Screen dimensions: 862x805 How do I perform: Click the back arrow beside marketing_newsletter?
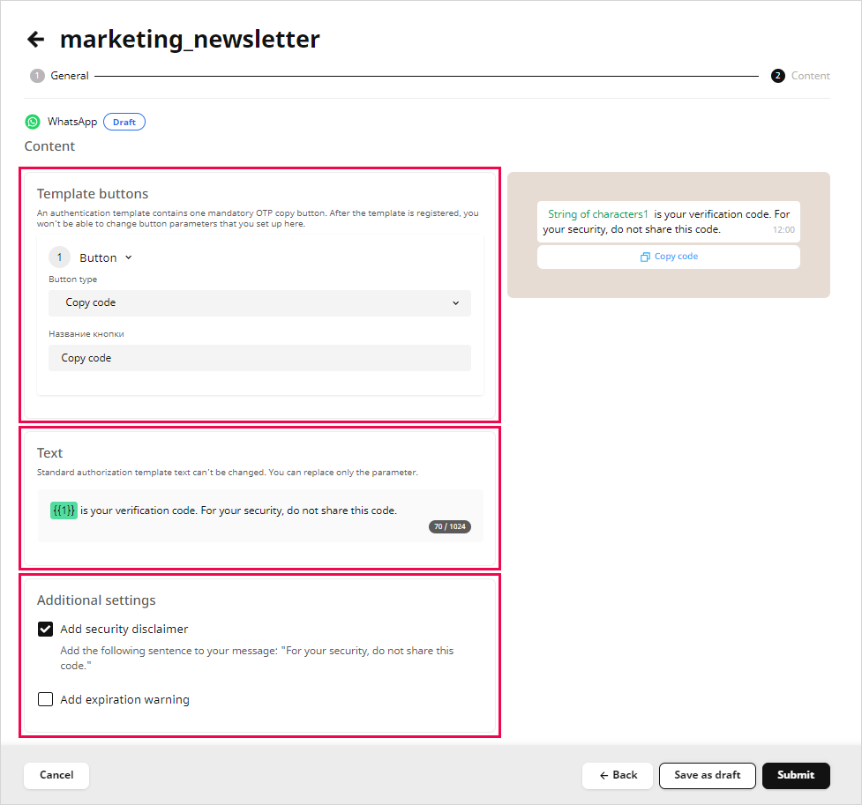click(35, 39)
